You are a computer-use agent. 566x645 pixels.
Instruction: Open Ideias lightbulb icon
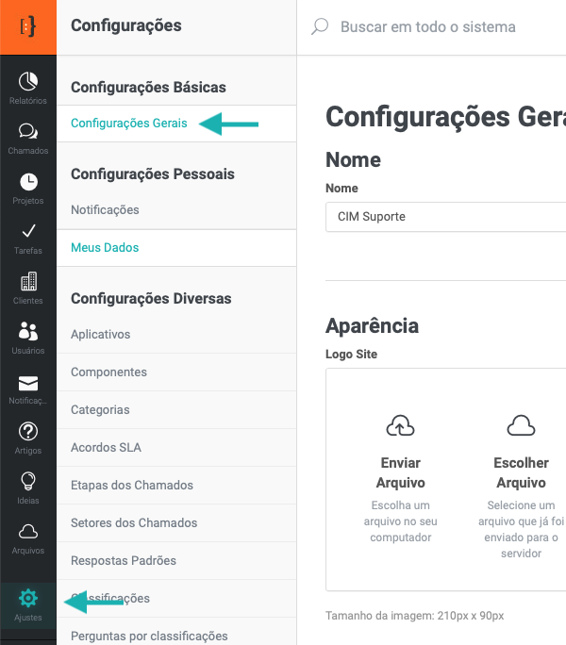[x=28, y=482]
